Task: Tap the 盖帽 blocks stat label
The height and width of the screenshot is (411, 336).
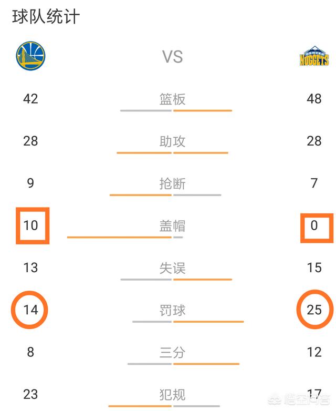Action: tap(172, 225)
